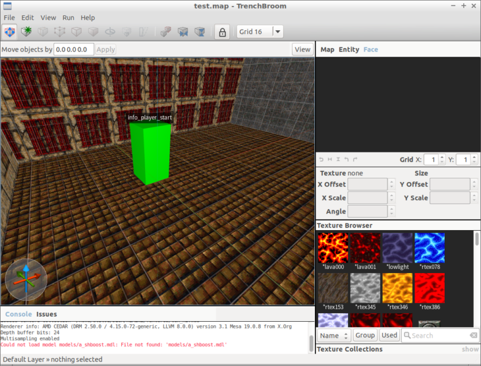Click the UV editor flip vertically icon

click(x=338, y=159)
